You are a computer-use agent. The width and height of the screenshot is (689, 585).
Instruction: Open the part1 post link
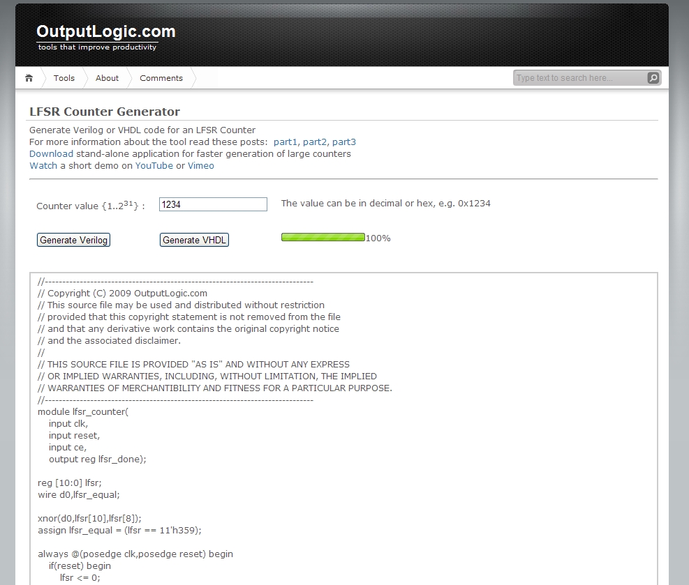286,142
